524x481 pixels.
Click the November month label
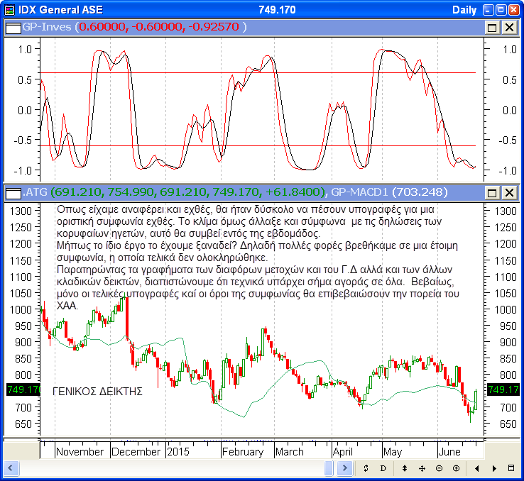80,452
